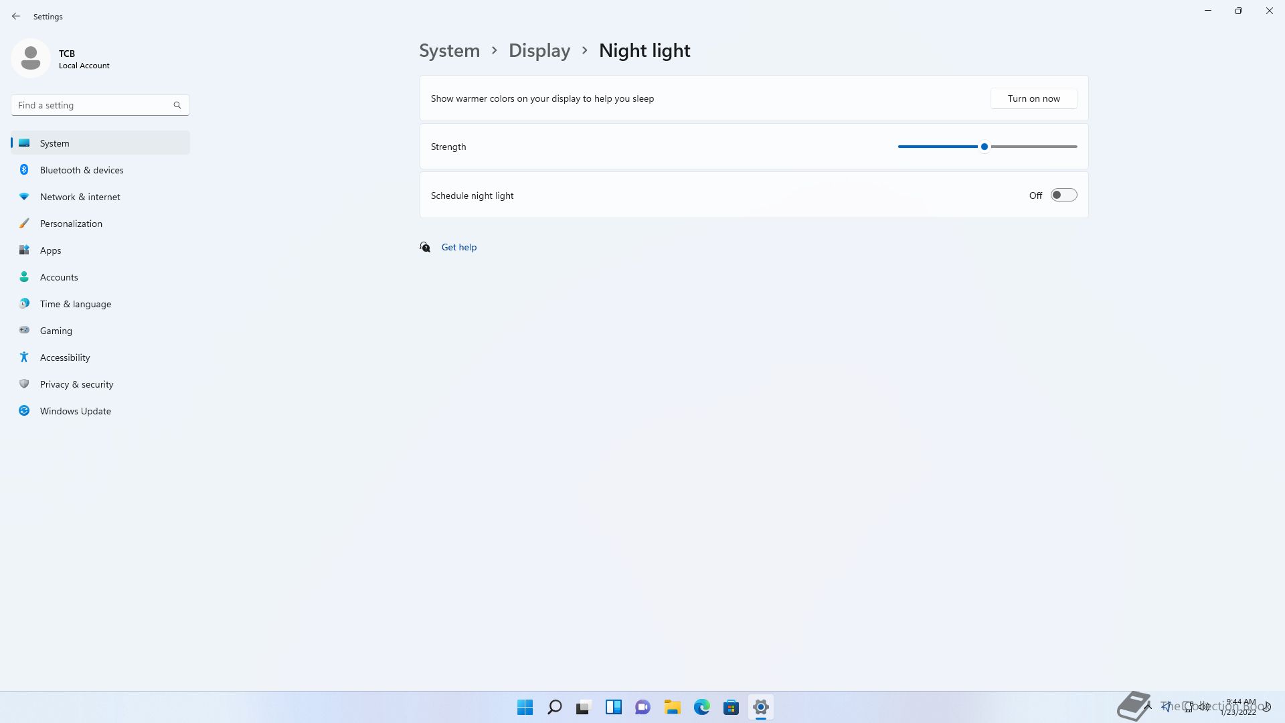Click the System breadcrumb link
The width and height of the screenshot is (1285, 723).
pos(449,50)
